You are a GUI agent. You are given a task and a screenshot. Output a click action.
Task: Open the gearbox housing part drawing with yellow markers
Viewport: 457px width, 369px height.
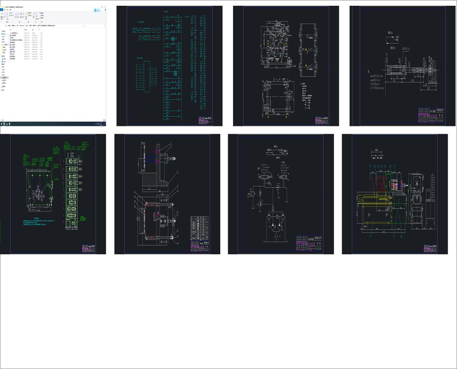click(x=286, y=66)
